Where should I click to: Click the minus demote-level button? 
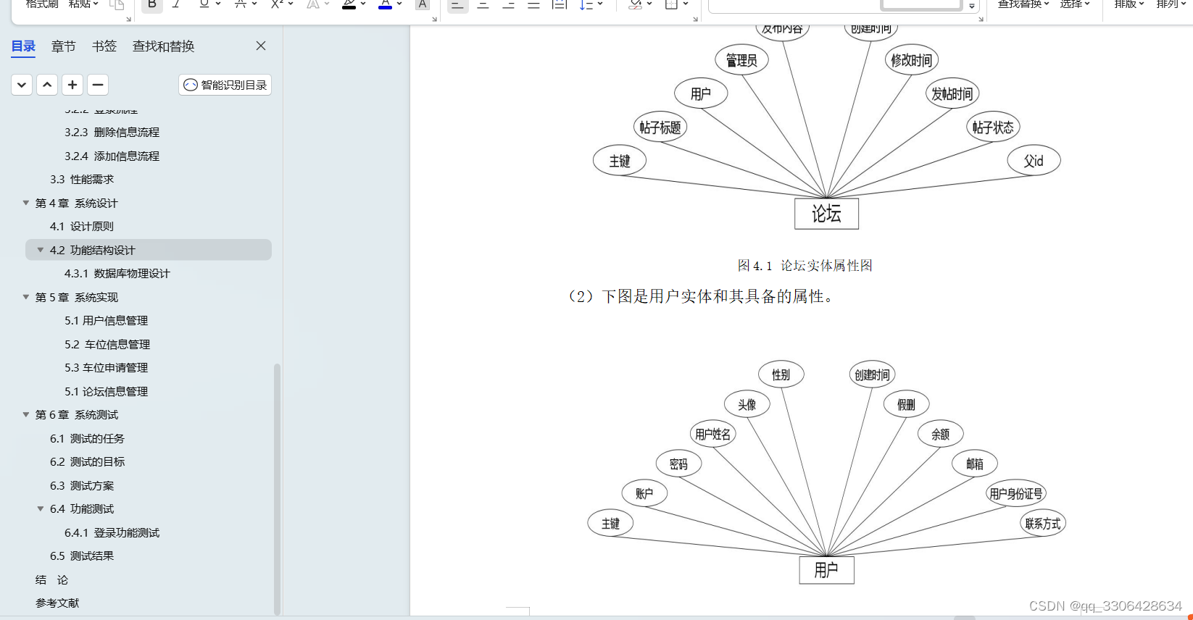[x=98, y=85]
